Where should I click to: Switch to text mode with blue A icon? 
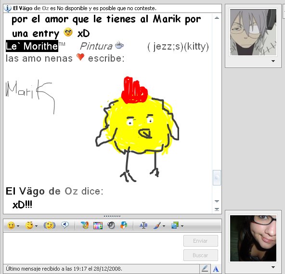(x=216, y=269)
